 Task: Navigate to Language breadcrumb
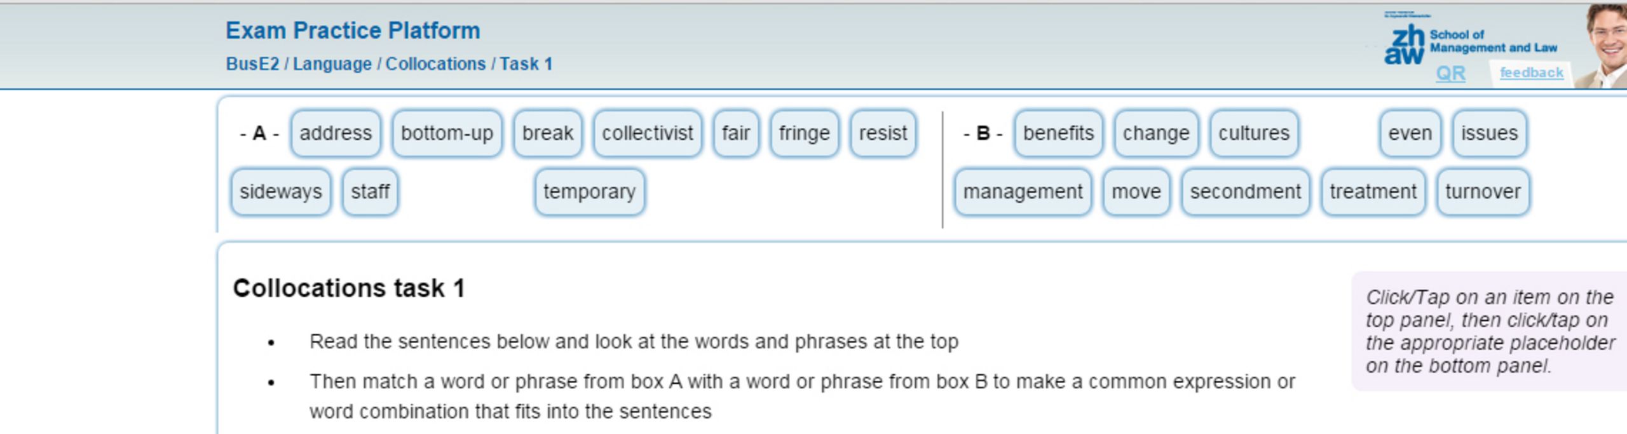pyautogui.click(x=332, y=64)
